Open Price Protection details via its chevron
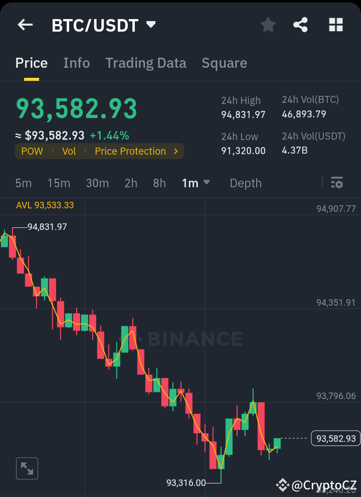Viewport: 361px width, 497px height. (x=175, y=151)
